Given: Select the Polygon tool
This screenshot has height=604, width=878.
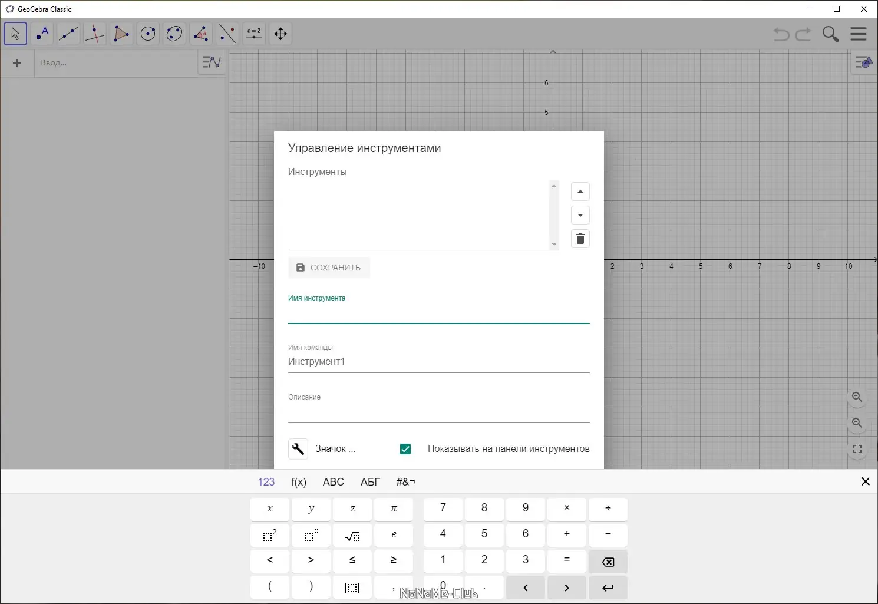Looking at the screenshot, I should [x=121, y=34].
